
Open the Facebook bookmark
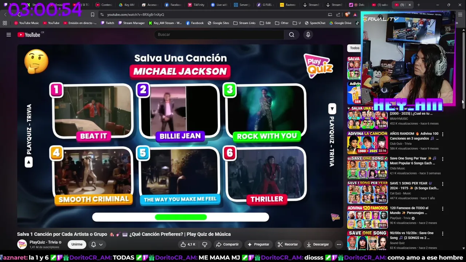pyautogui.click(x=195, y=23)
